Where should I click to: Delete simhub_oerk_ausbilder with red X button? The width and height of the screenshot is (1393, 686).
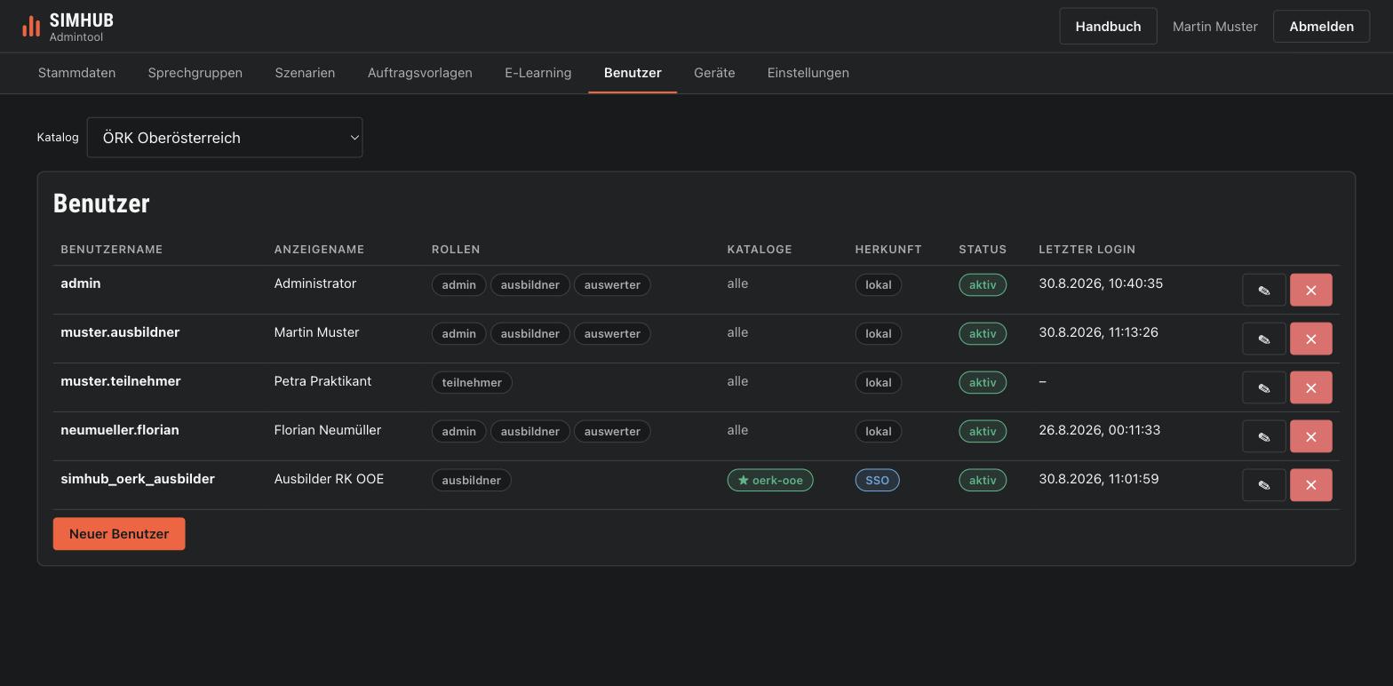pyautogui.click(x=1310, y=485)
